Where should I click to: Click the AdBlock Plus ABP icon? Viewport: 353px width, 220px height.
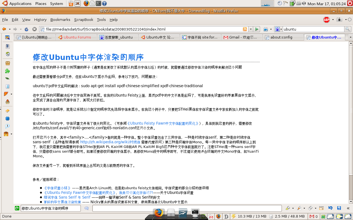326,20
